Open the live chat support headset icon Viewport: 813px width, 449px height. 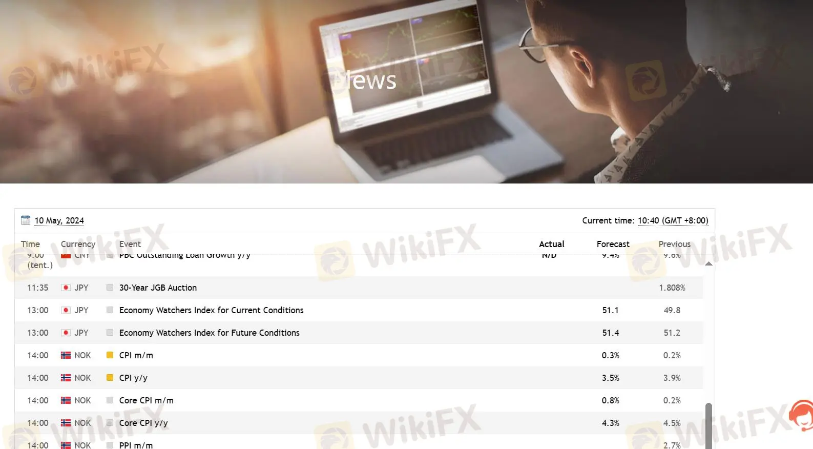point(801,416)
